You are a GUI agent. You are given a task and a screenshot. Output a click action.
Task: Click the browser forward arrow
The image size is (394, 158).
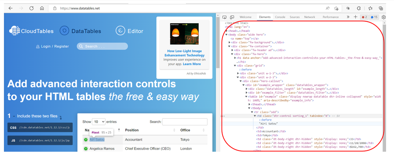click(x=21, y=8)
